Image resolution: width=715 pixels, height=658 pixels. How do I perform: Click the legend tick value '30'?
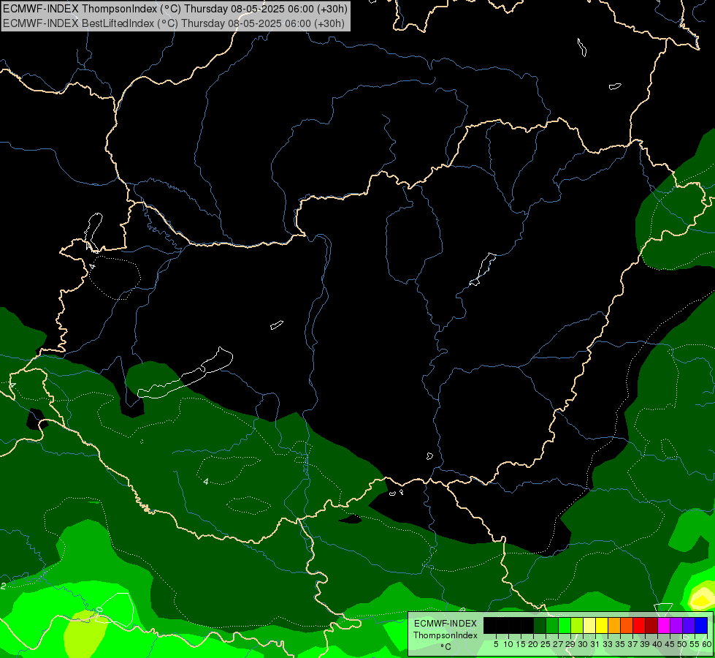pyautogui.click(x=584, y=644)
